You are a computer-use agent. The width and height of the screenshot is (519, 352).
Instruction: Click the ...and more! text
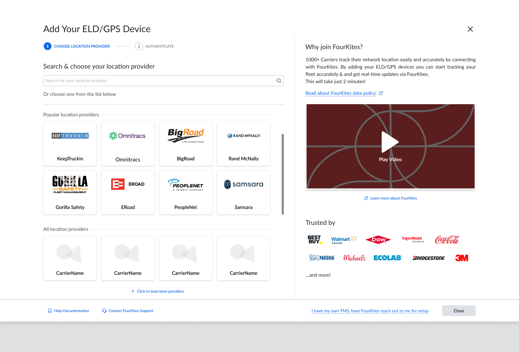pos(318,275)
